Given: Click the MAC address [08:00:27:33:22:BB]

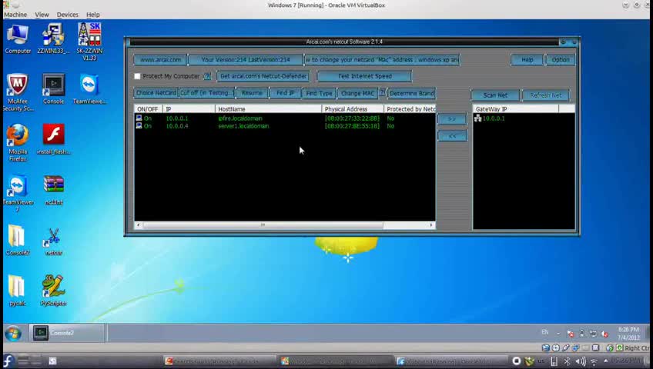Looking at the screenshot, I should (353, 118).
